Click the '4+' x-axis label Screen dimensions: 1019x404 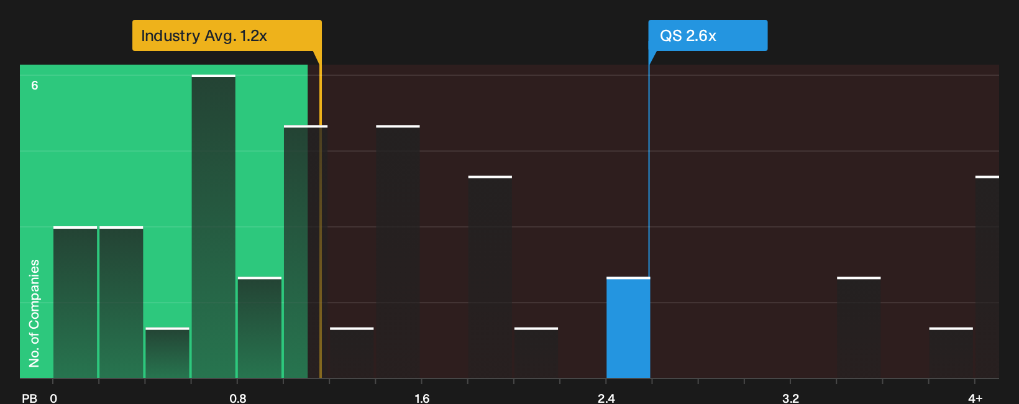976,398
